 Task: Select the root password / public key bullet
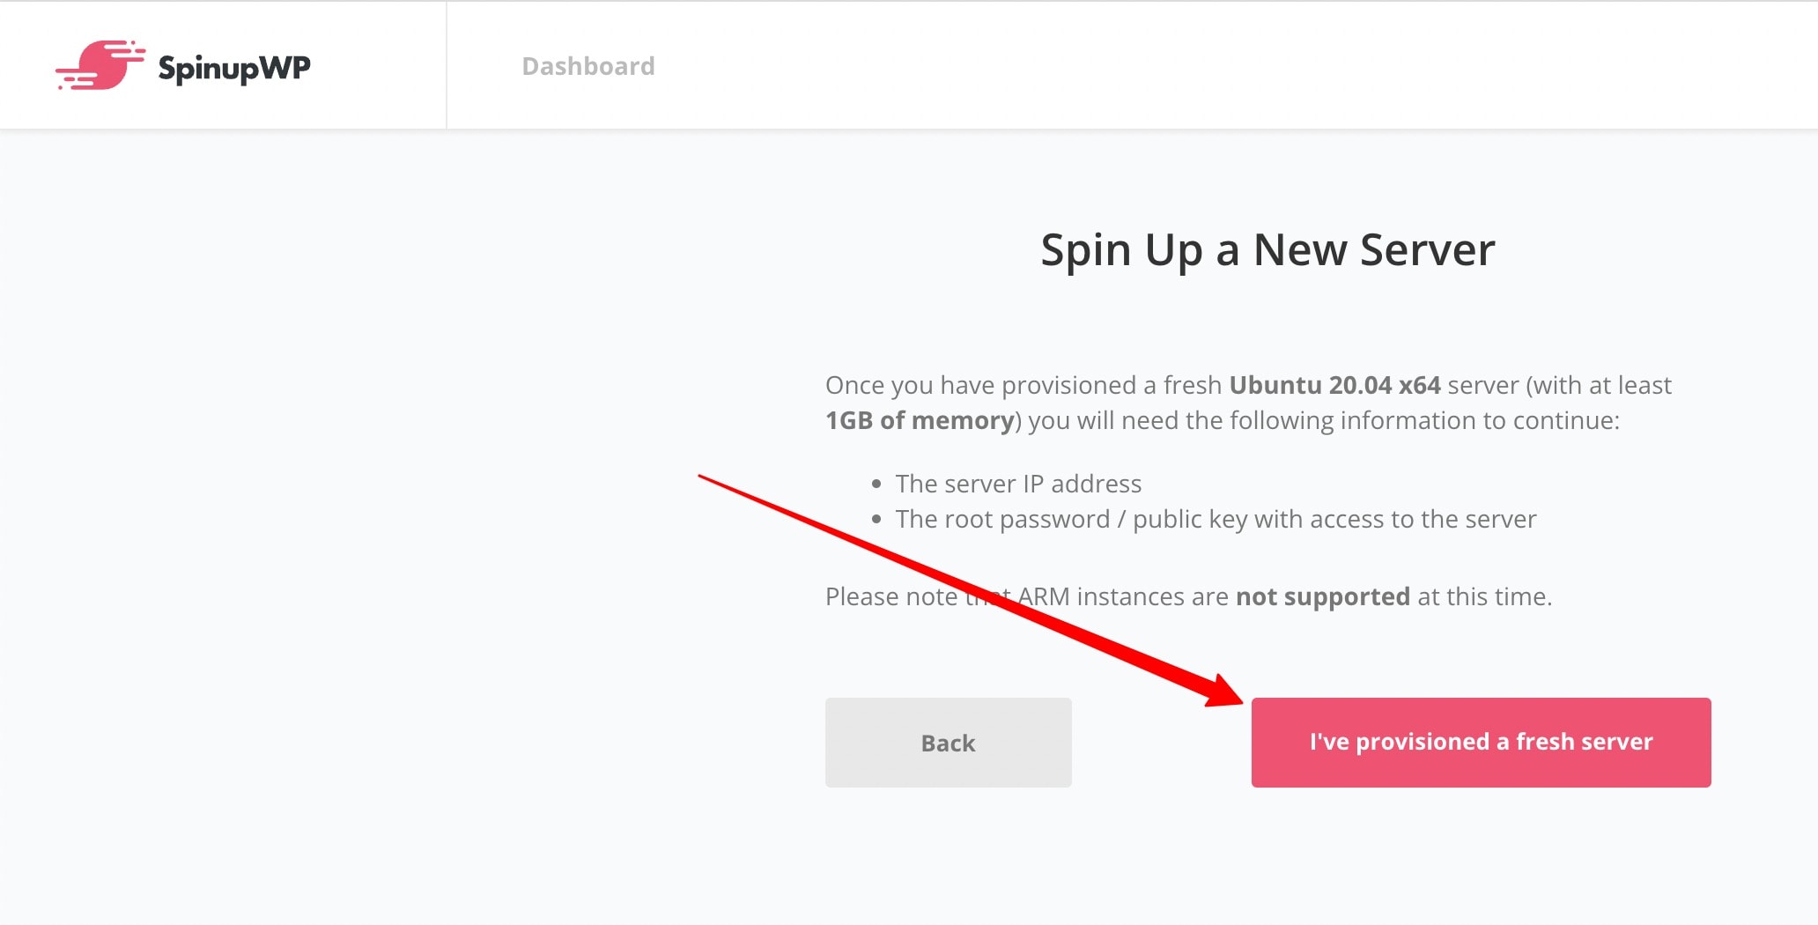click(1216, 519)
